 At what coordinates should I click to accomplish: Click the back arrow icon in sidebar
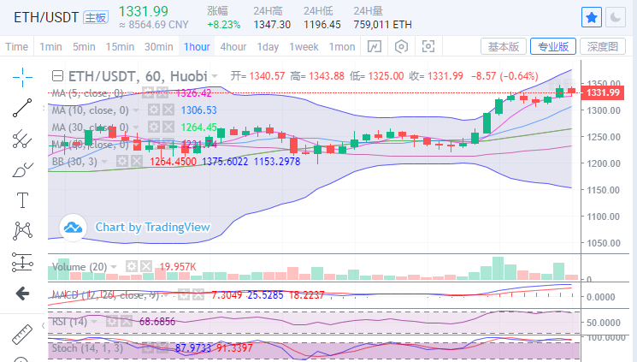pos(22,294)
